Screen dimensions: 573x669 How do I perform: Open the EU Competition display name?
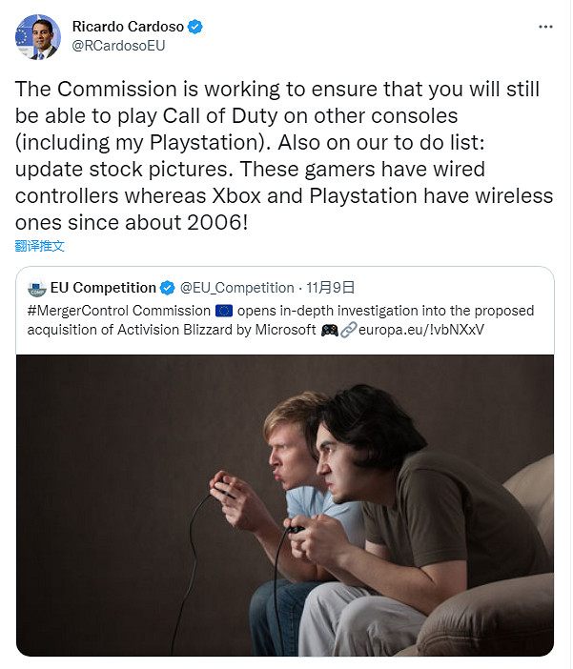pos(103,288)
